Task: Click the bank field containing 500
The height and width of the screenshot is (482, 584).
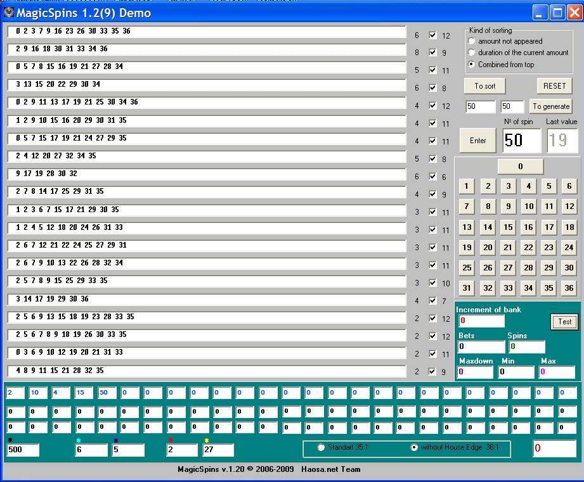Action: click(23, 450)
